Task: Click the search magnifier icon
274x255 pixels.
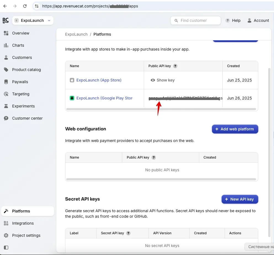Action: point(176,21)
